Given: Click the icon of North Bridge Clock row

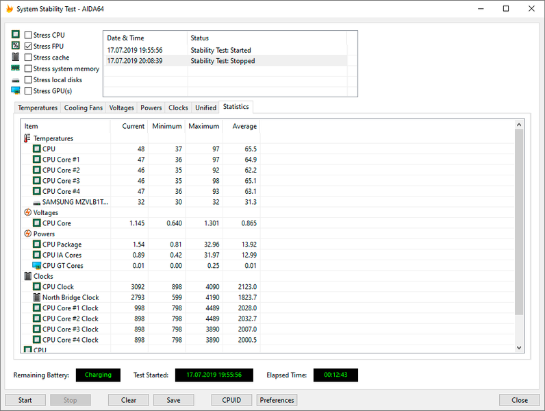Looking at the screenshot, I should (x=37, y=297).
